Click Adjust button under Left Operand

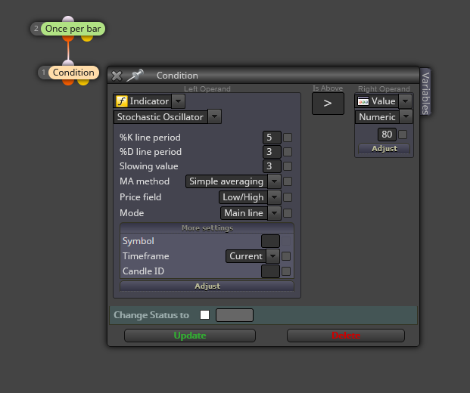click(x=207, y=286)
